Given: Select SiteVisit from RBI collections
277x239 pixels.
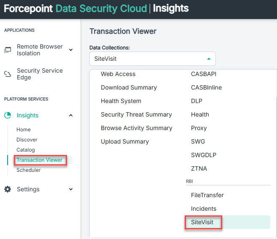Looking at the screenshot, I should (202, 222).
